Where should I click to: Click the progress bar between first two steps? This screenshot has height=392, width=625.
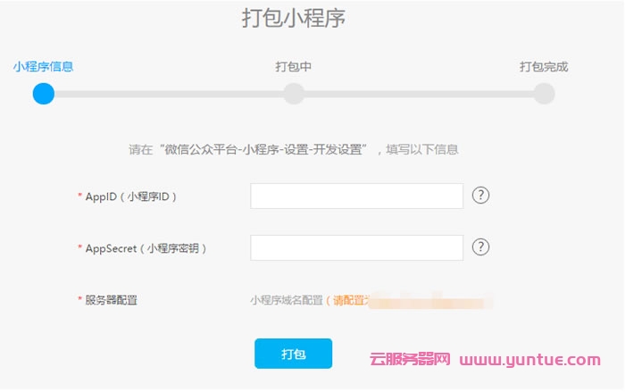pos(168,94)
